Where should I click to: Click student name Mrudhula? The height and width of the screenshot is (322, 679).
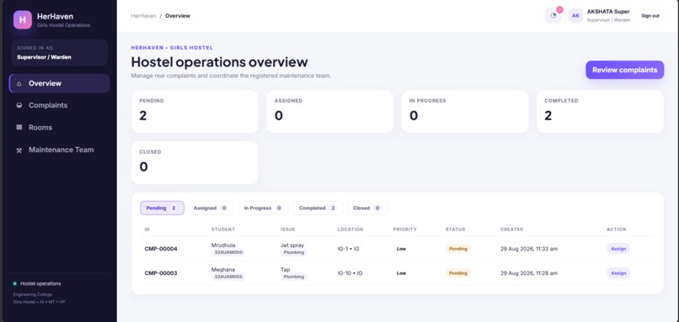pyautogui.click(x=223, y=245)
